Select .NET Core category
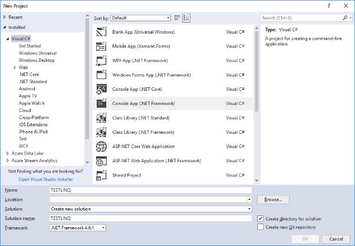The width and height of the screenshot is (355, 246). 29,74
